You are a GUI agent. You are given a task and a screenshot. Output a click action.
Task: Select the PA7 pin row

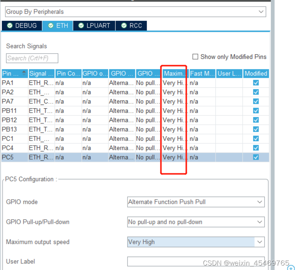(135, 101)
